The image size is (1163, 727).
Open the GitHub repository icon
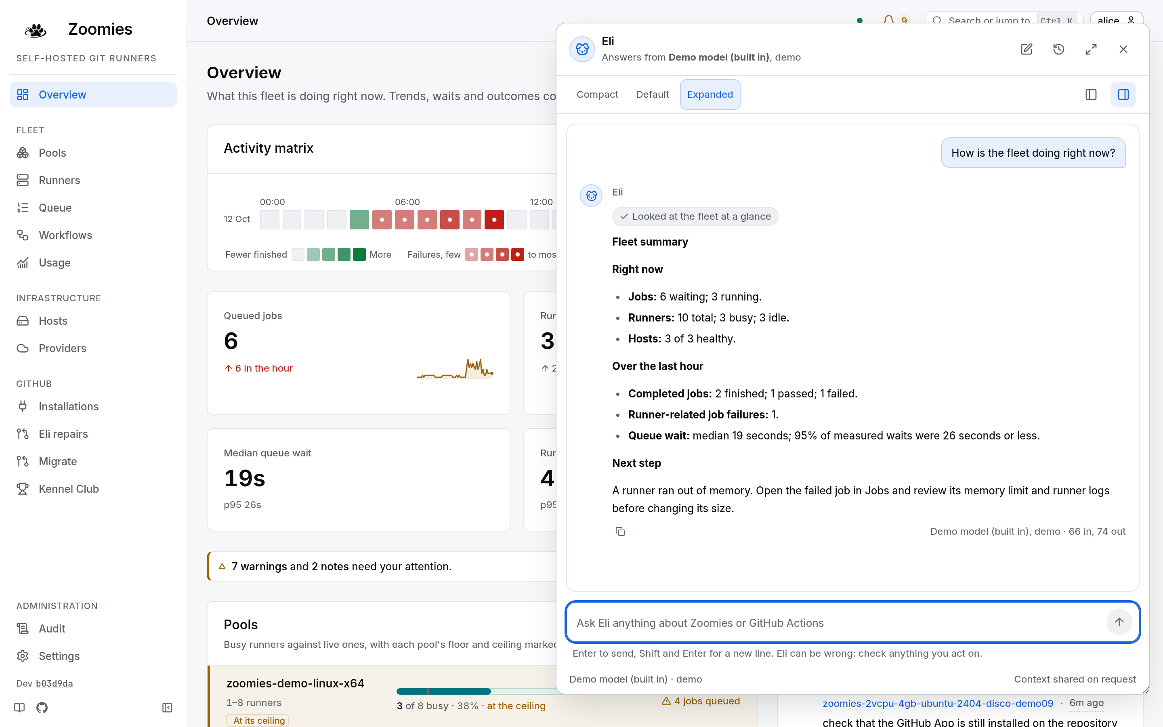pos(42,707)
